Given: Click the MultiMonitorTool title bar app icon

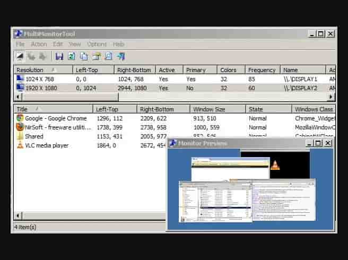Looking at the screenshot, I should tap(18, 34).
